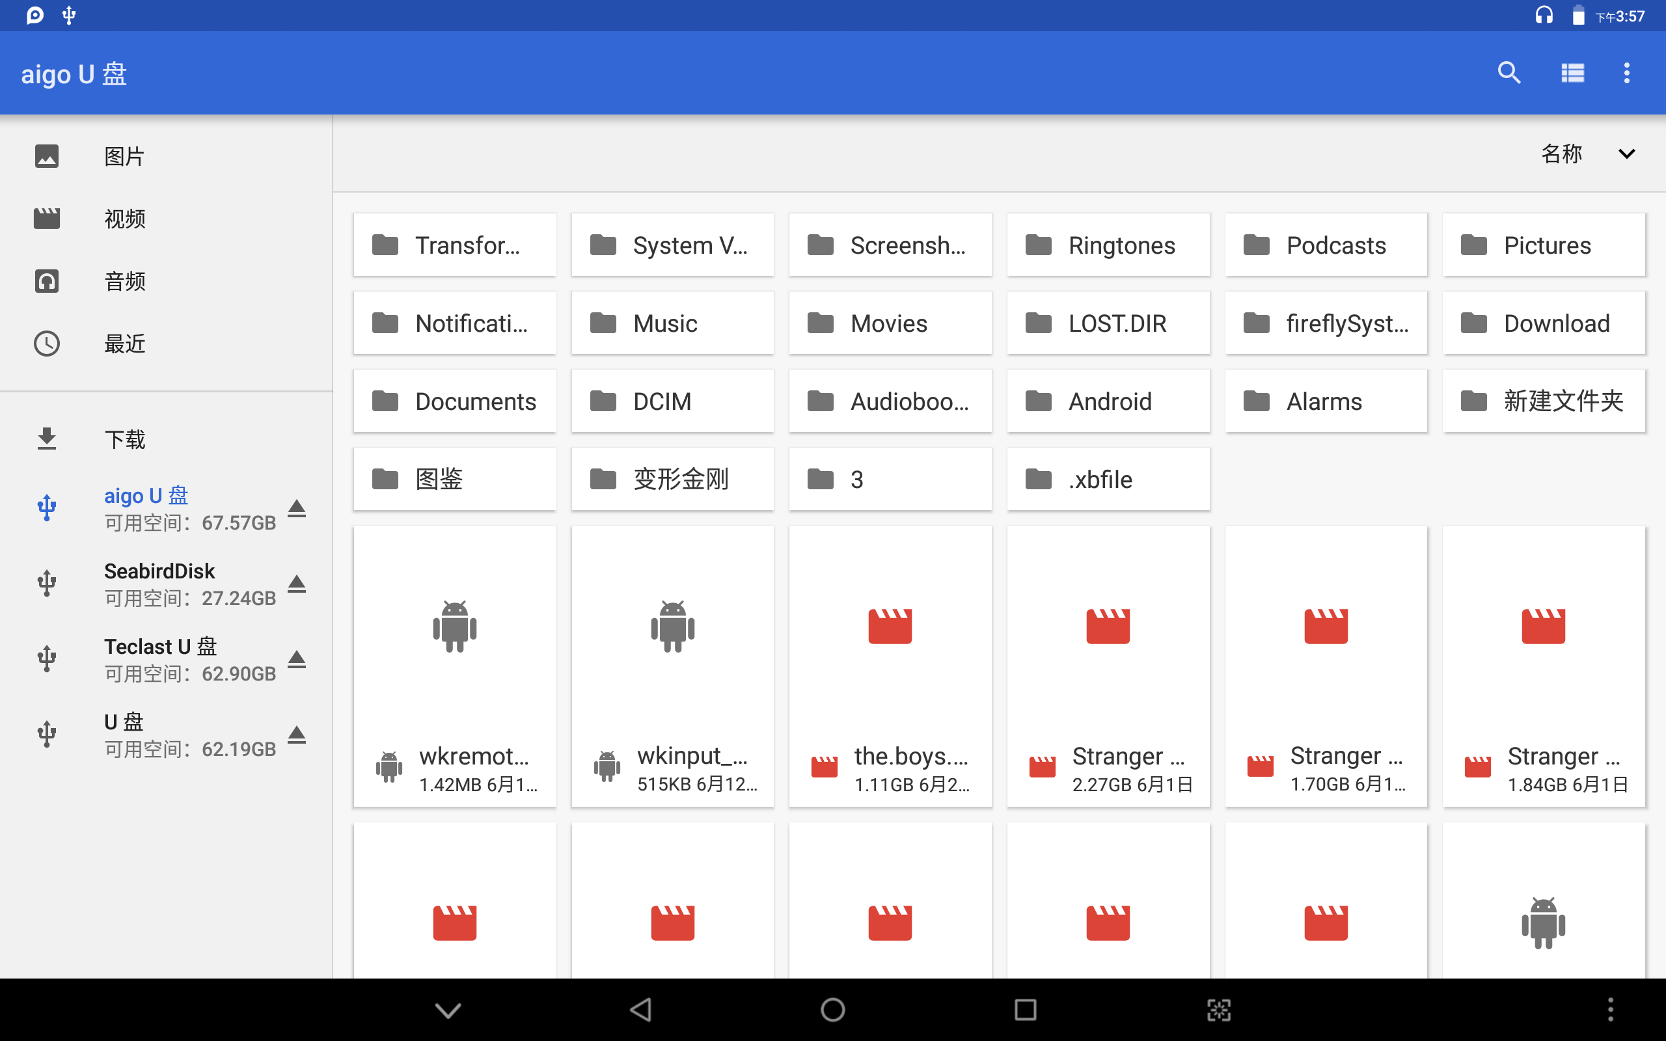Image resolution: width=1666 pixels, height=1041 pixels.
Task: Click SeabirdDisk USB icon
Action: click(x=47, y=584)
